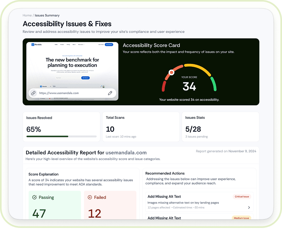Viewport: 282px width, 230px height.
Task: Click 'Your website scored 34 on accessibility'
Action: (x=189, y=100)
